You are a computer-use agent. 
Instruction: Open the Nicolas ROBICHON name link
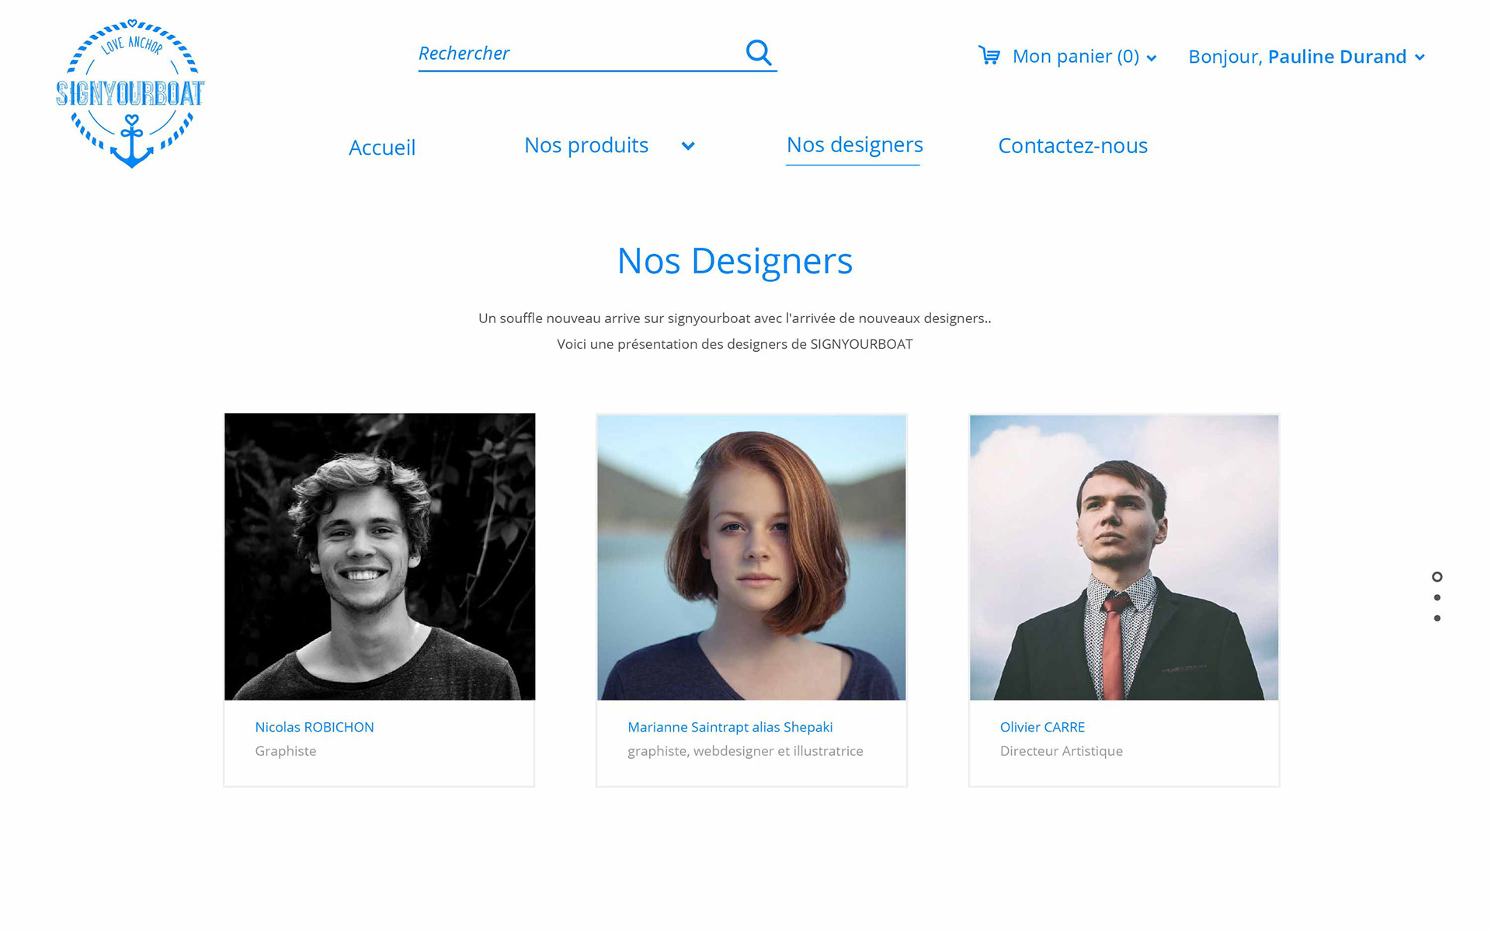[x=315, y=727]
